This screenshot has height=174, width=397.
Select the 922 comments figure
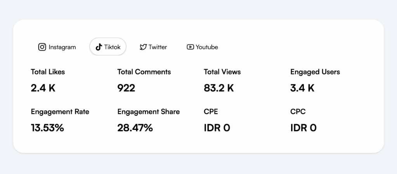pyautogui.click(x=126, y=88)
